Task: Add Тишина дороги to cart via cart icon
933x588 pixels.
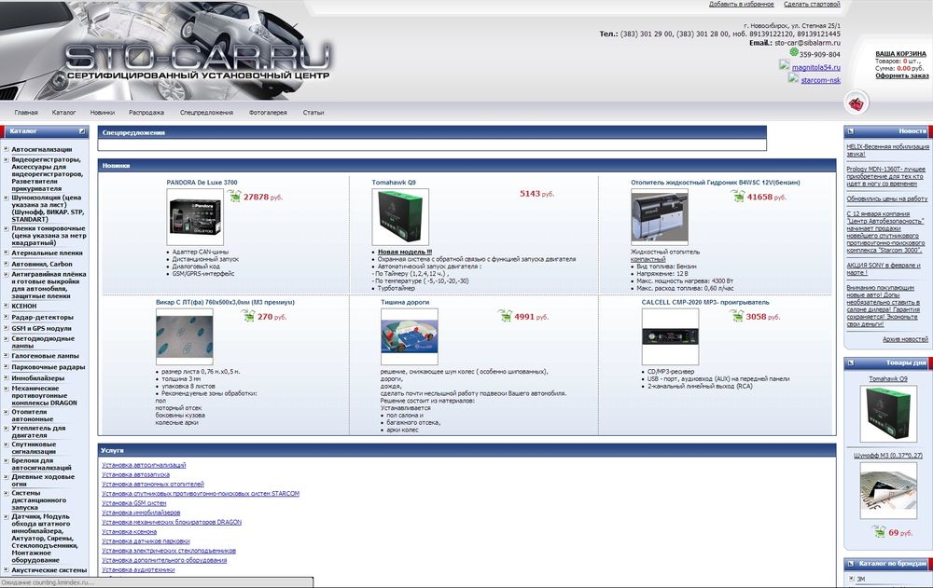Action: coord(505,315)
